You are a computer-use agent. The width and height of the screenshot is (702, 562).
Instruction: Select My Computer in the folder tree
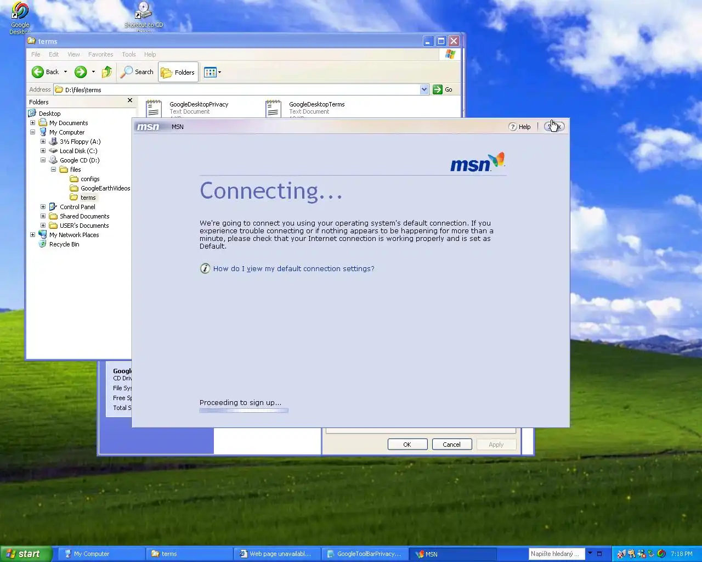click(x=67, y=132)
